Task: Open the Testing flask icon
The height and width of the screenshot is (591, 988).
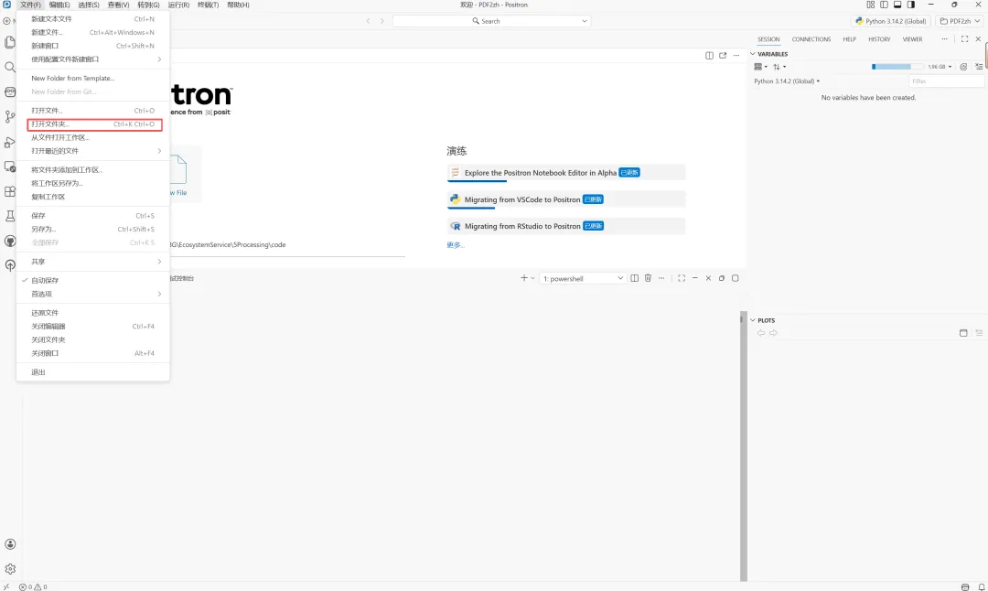Action: [9, 216]
